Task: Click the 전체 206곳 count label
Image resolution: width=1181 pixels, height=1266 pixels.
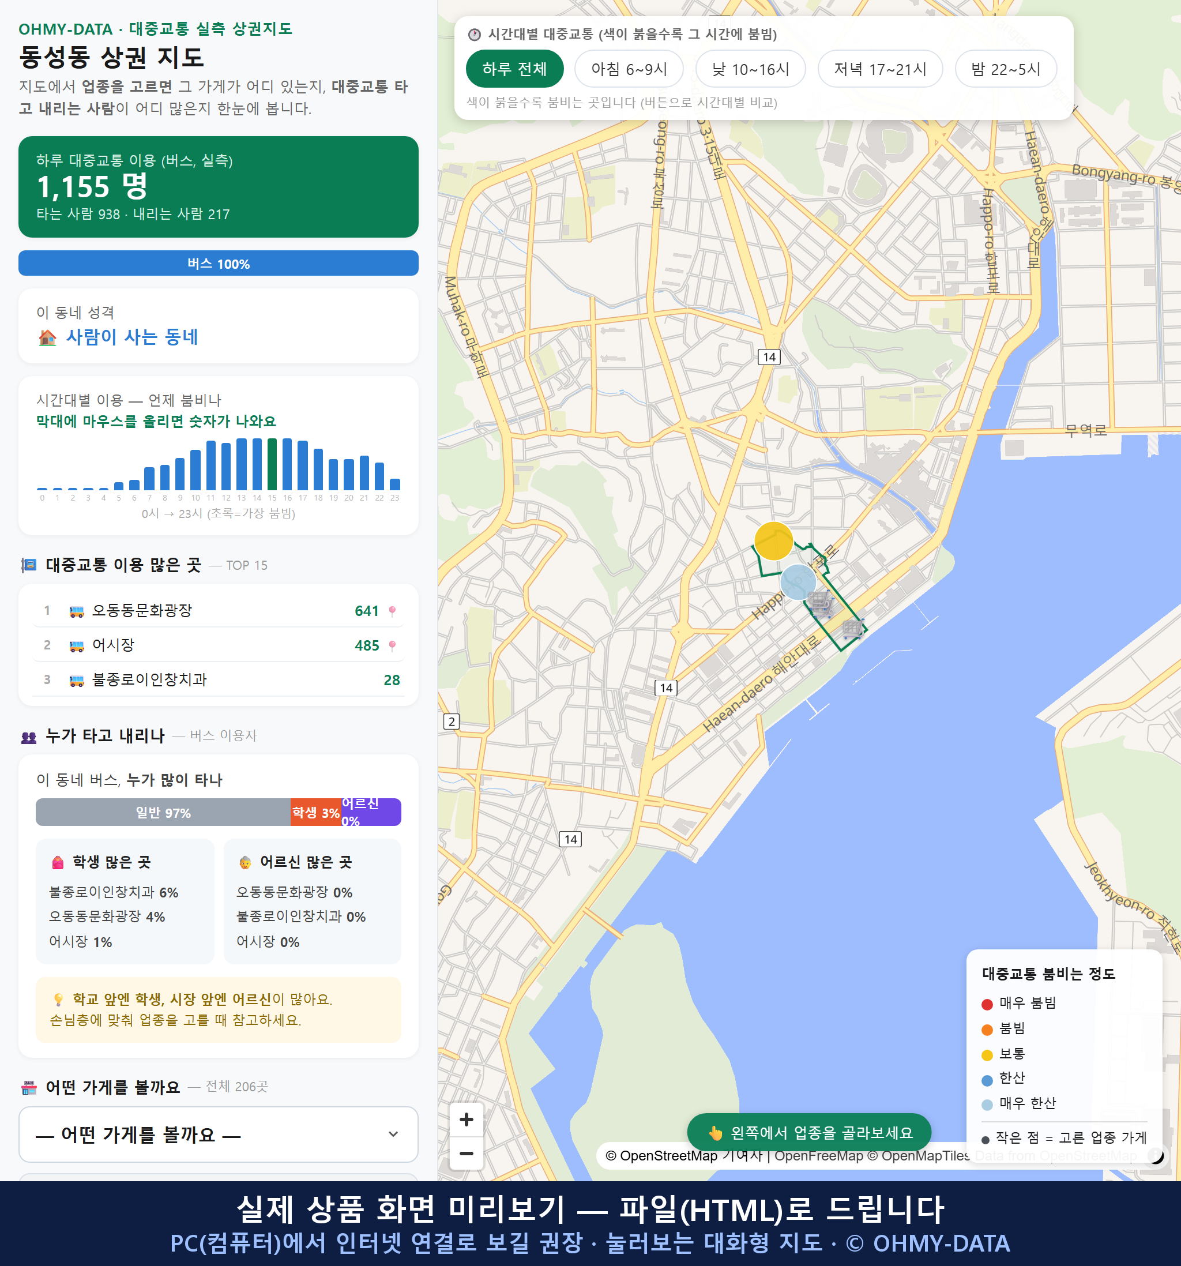Action: pyautogui.click(x=236, y=1087)
